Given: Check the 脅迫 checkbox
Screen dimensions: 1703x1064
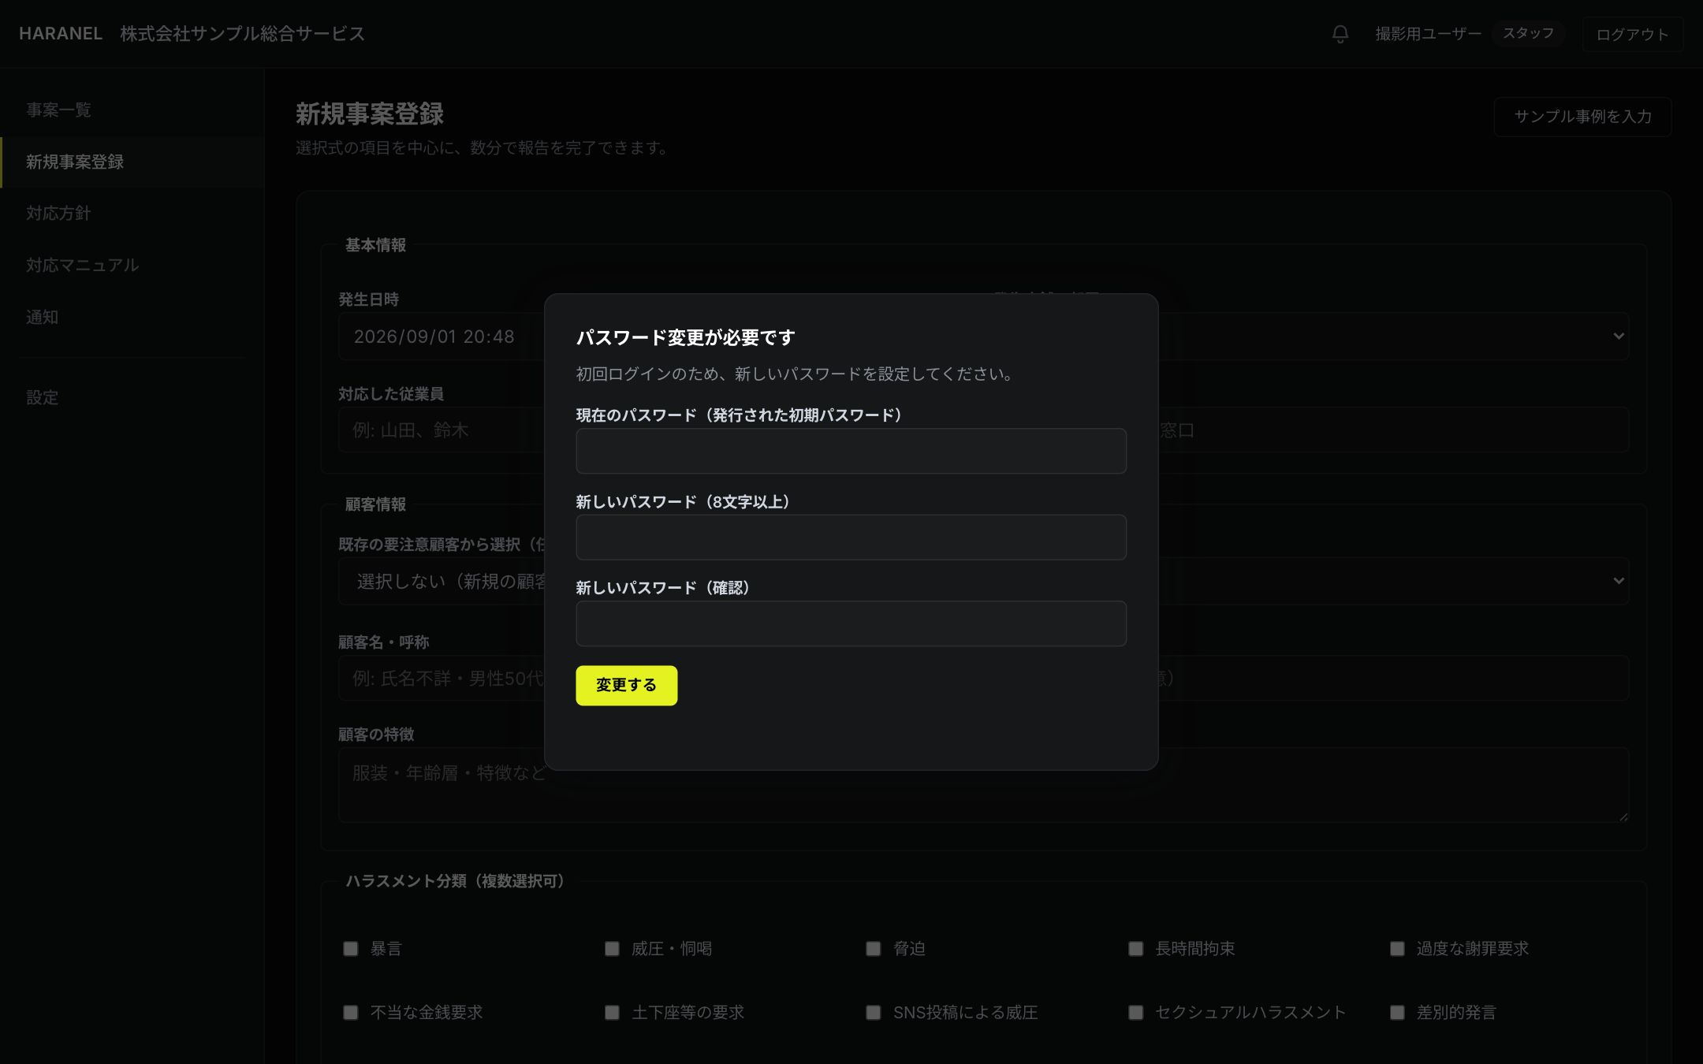Looking at the screenshot, I should (x=873, y=949).
